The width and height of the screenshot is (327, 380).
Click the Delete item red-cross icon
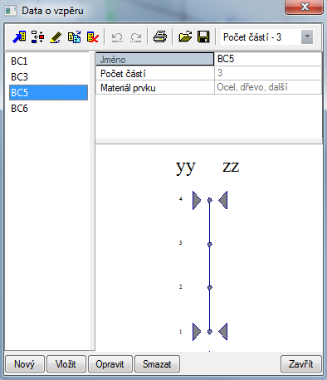(93, 37)
